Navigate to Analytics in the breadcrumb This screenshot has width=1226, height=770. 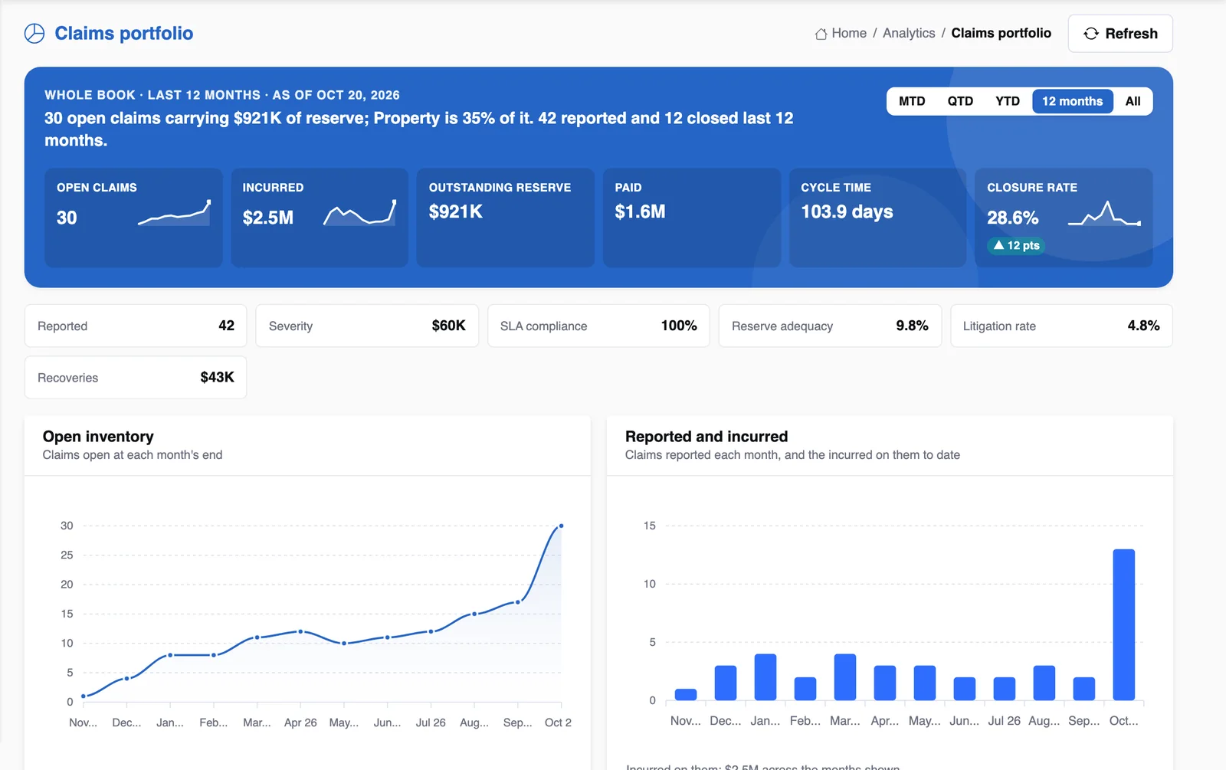point(909,34)
